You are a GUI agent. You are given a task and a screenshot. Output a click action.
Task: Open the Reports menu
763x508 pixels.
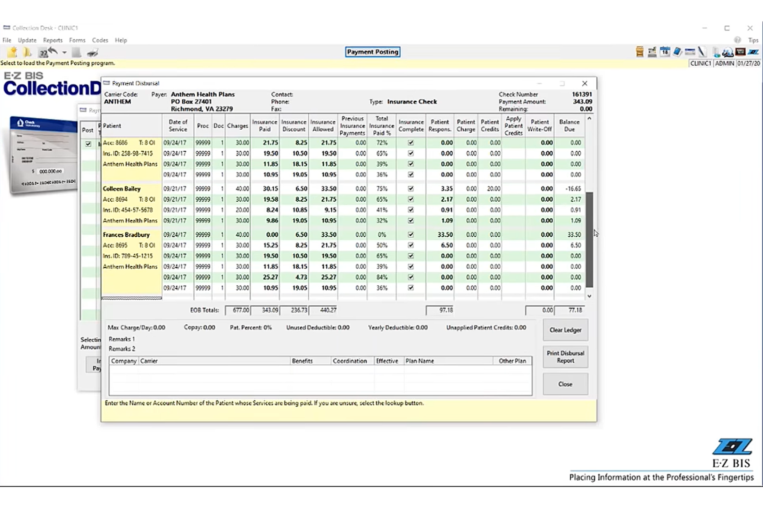(x=53, y=40)
